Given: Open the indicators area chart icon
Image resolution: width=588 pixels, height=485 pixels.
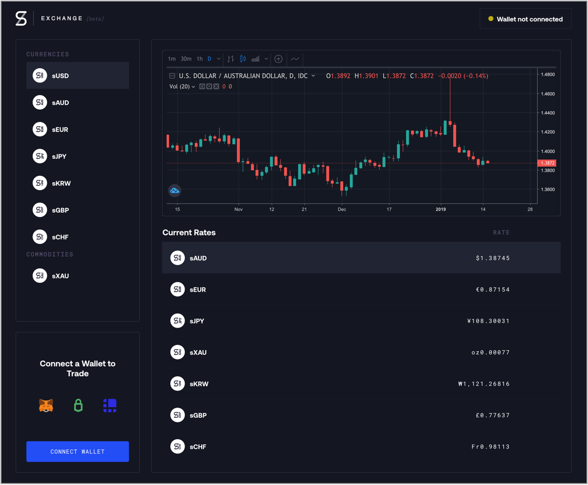Looking at the screenshot, I should (x=256, y=59).
